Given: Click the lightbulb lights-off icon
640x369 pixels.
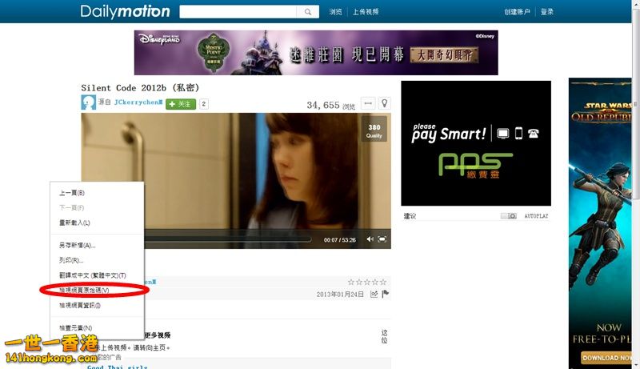Looking at the screenshot, I should pyautogui.click(x=384, y=103).
